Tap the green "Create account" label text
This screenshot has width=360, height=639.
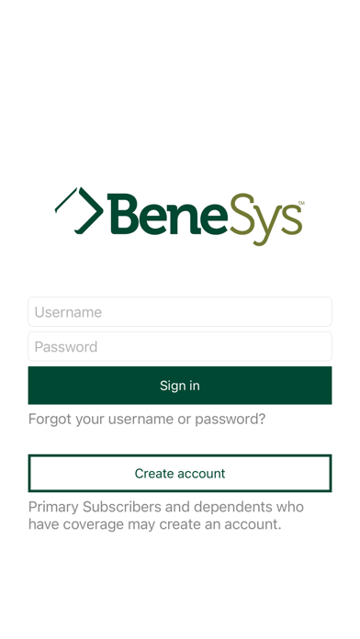180,473
